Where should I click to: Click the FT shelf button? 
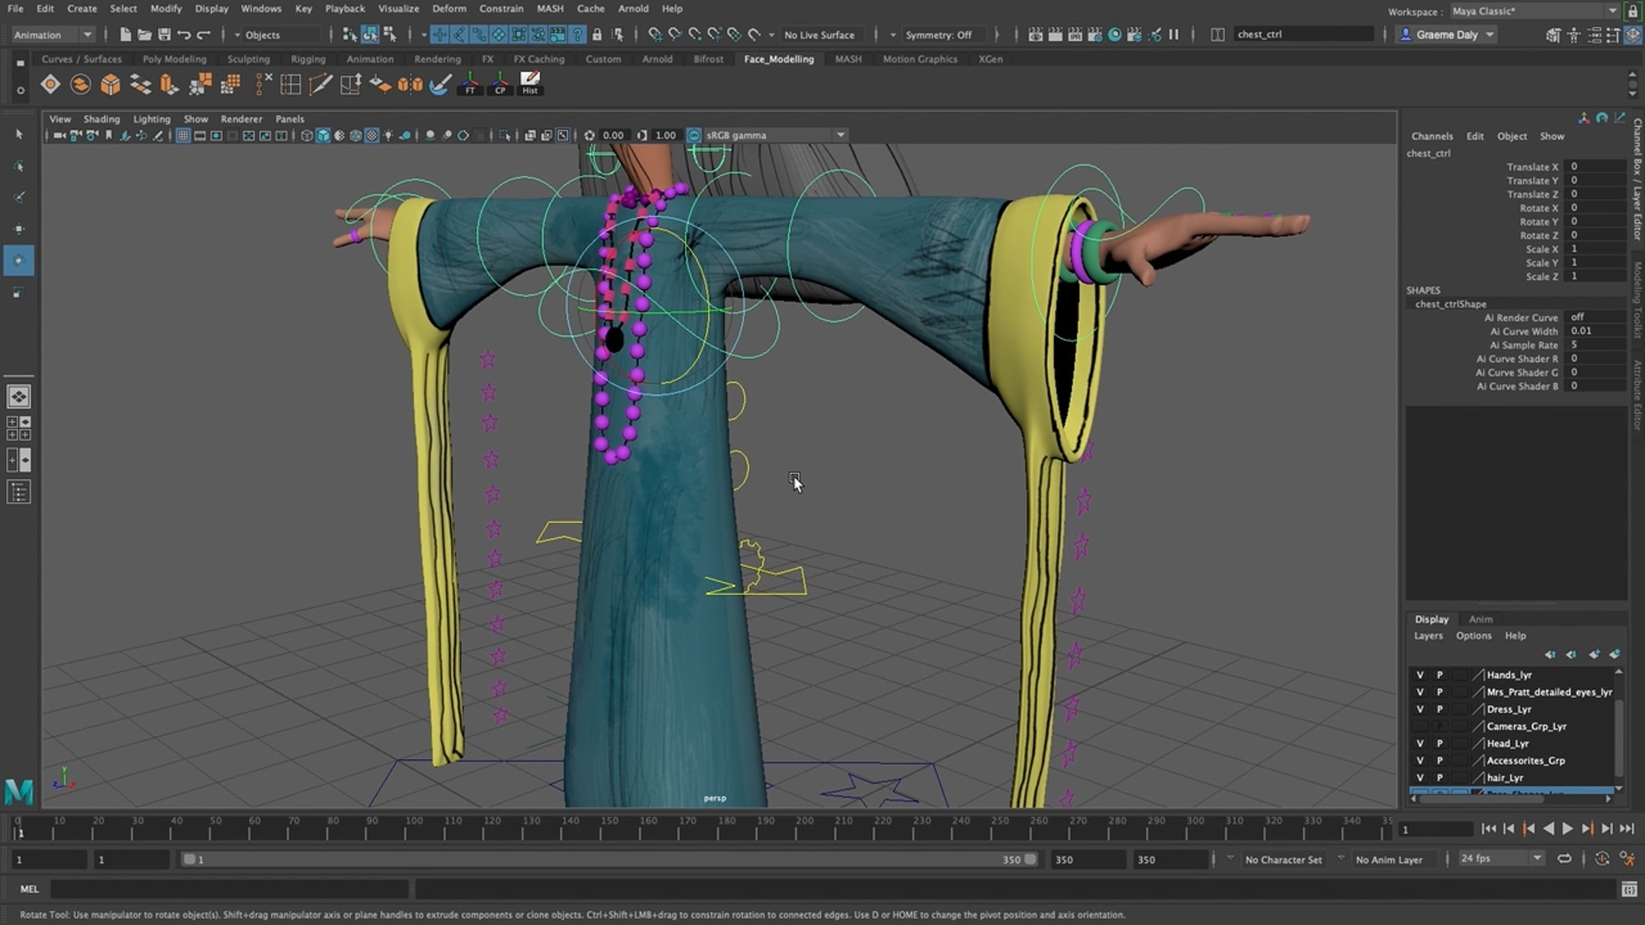tap(470, 84)
